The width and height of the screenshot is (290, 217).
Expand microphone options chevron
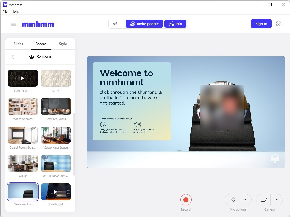(245, 200)
